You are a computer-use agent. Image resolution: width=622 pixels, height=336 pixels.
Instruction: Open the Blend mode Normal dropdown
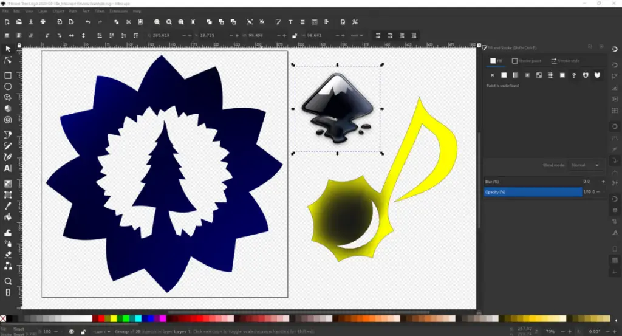point(585,165)
